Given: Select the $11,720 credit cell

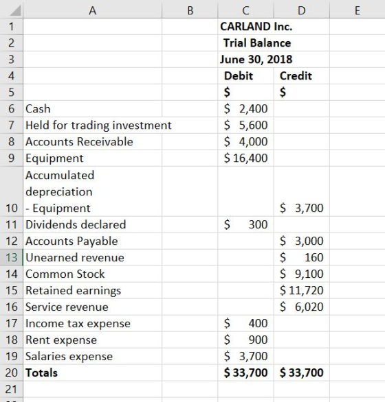Looking at the screenshot, I should [302, 290].
